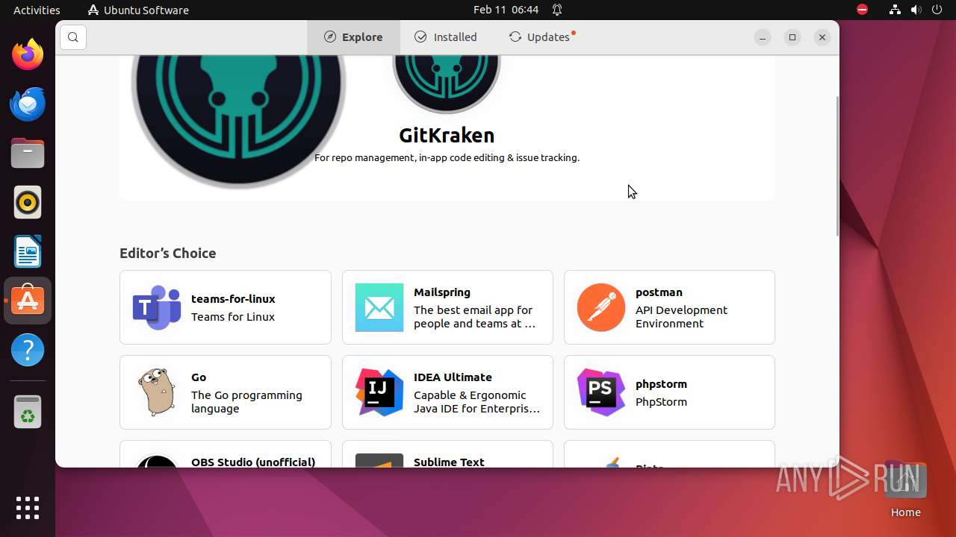Open the search button in Ubuntu Software

72,37
